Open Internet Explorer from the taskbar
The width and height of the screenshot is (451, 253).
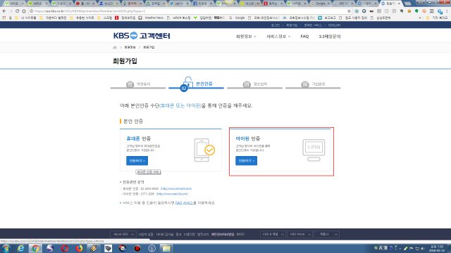(x=20, y=248)
